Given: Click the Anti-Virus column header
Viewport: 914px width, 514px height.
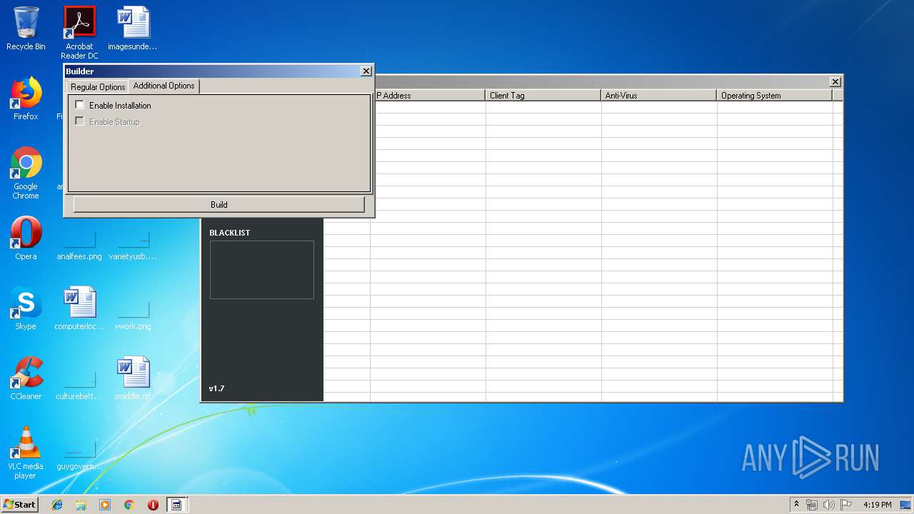Looking at the screenshot, I should [659, 95].
